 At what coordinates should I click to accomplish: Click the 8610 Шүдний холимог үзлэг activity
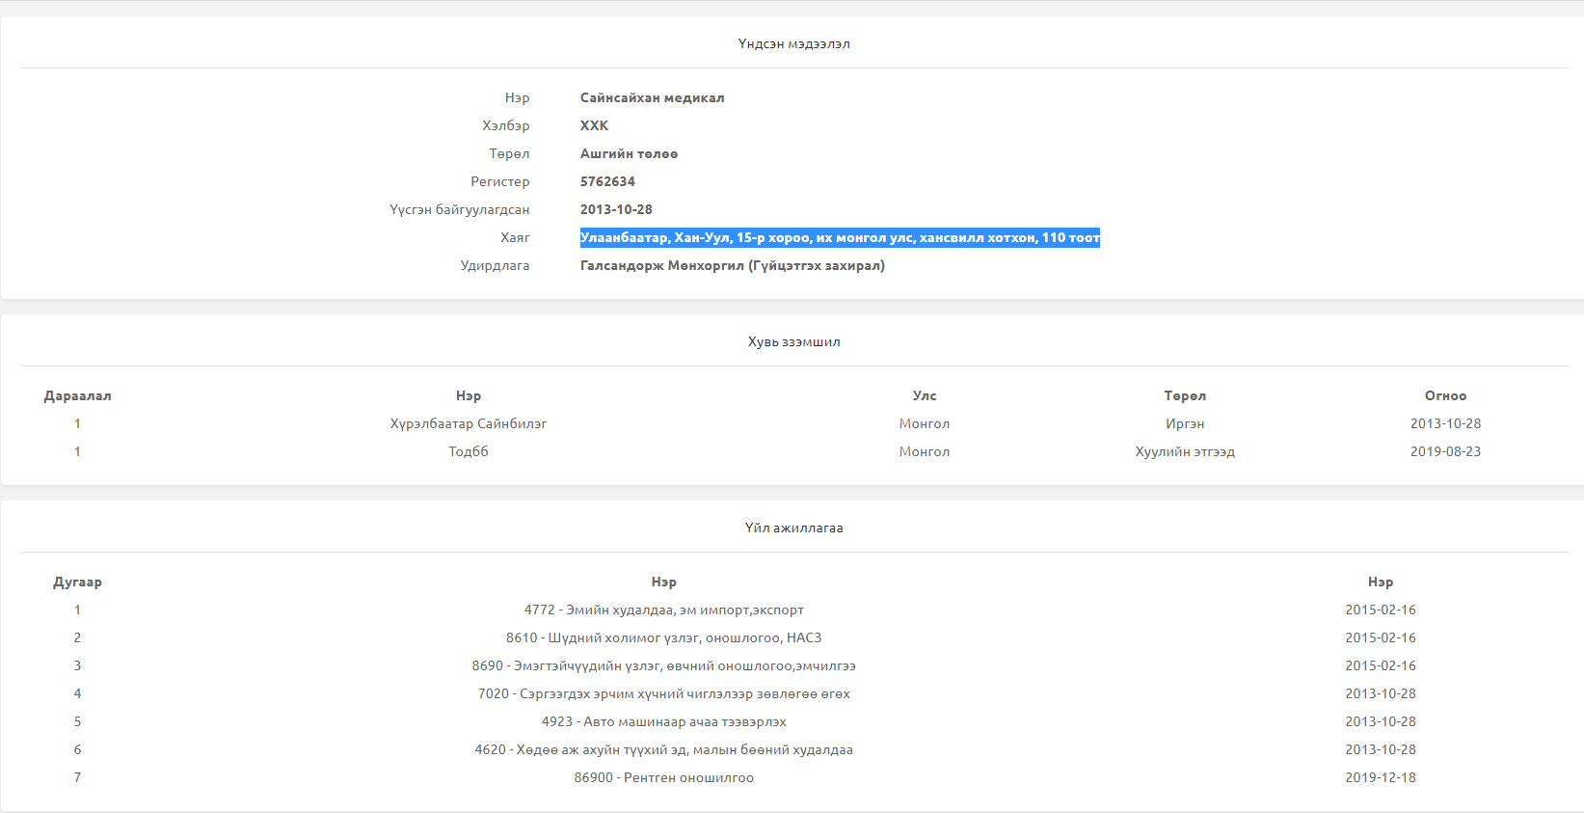point(663,637)
